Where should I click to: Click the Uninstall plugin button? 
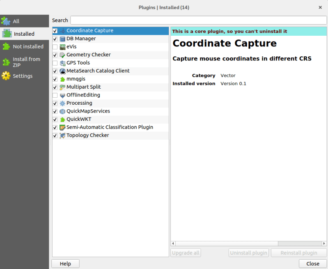248,253
